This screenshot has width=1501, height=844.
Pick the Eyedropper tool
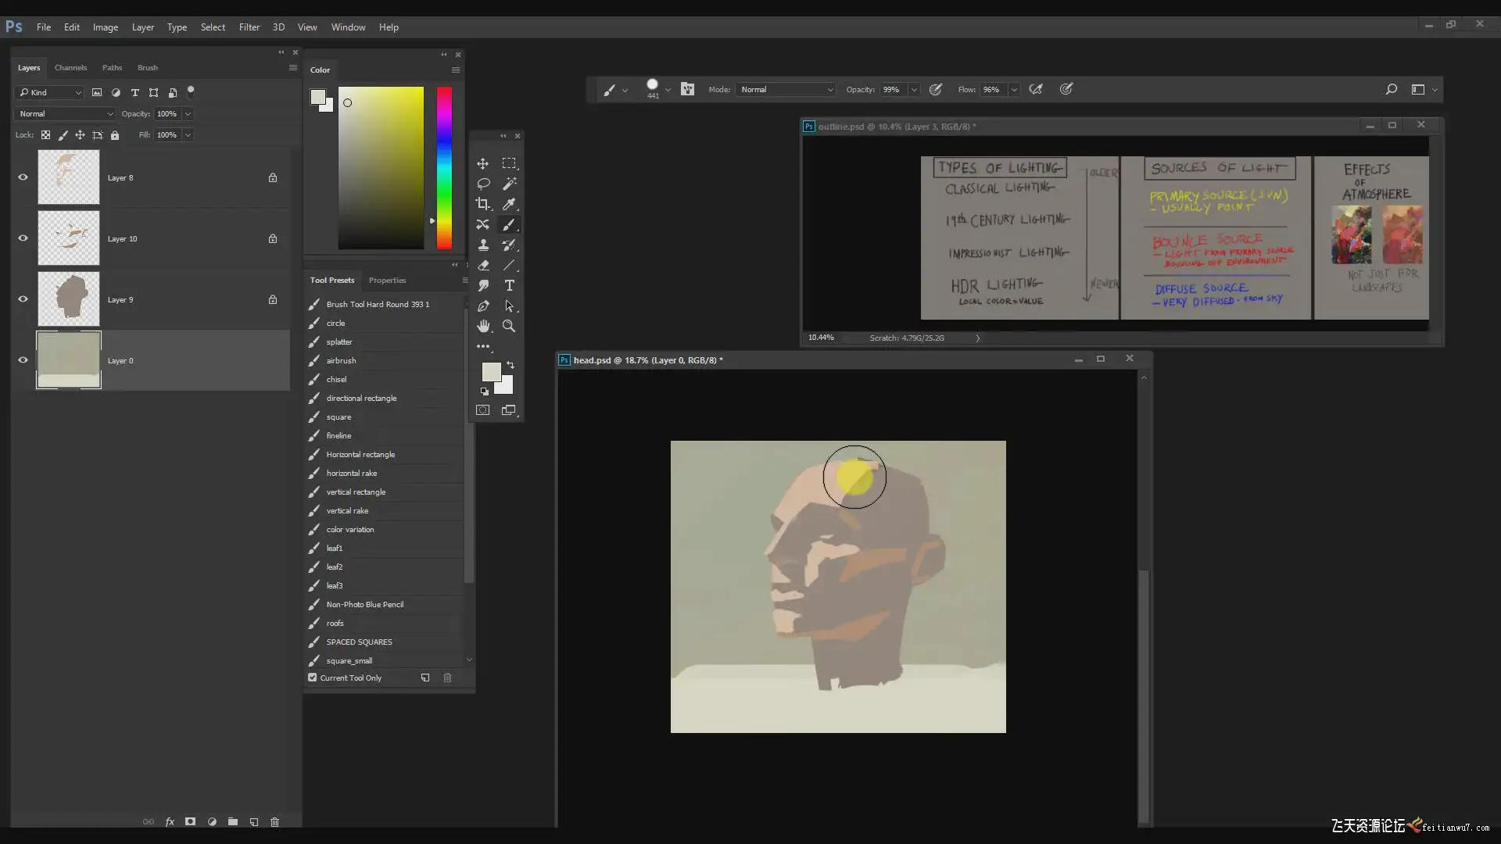(x=509, y=204)
